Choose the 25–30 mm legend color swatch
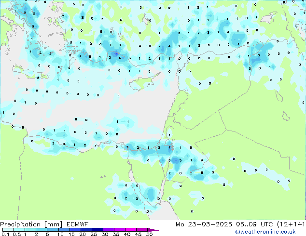This screenshot has height=236, width=306. [x=97, y=230]
